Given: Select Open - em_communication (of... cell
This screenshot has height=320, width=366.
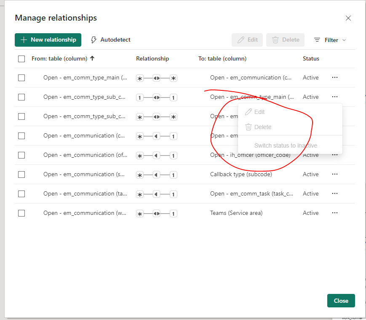Looking at the screenshot, I should point(85,155).
